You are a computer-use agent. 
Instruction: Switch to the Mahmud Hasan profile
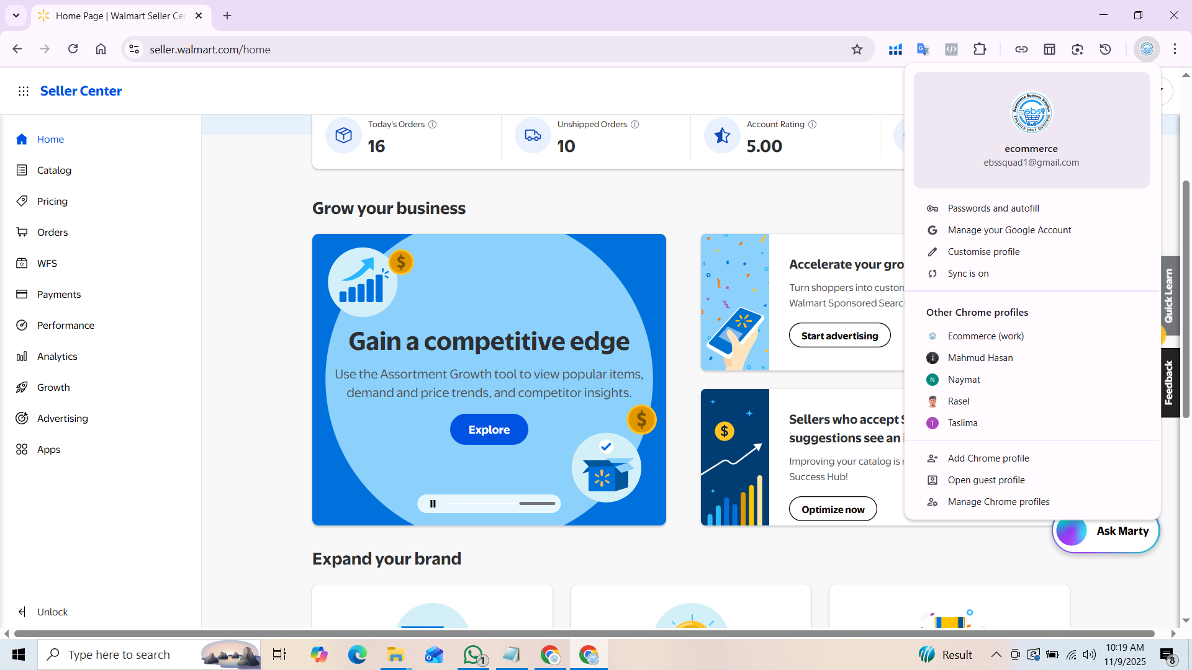pos(980,358)
